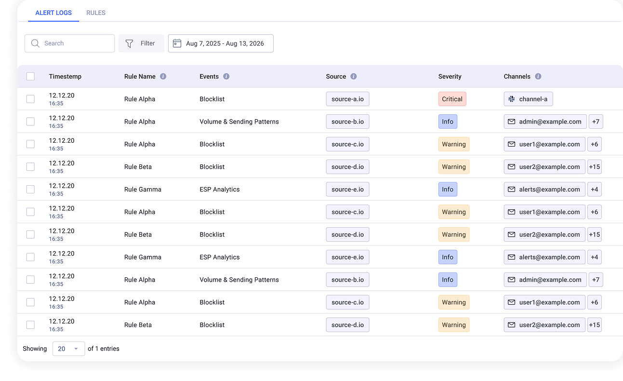Focus the Search input field

(x=69, y=43)
